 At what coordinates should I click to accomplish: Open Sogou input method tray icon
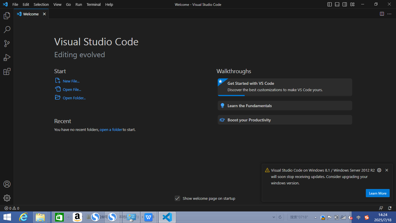[367, 217]
